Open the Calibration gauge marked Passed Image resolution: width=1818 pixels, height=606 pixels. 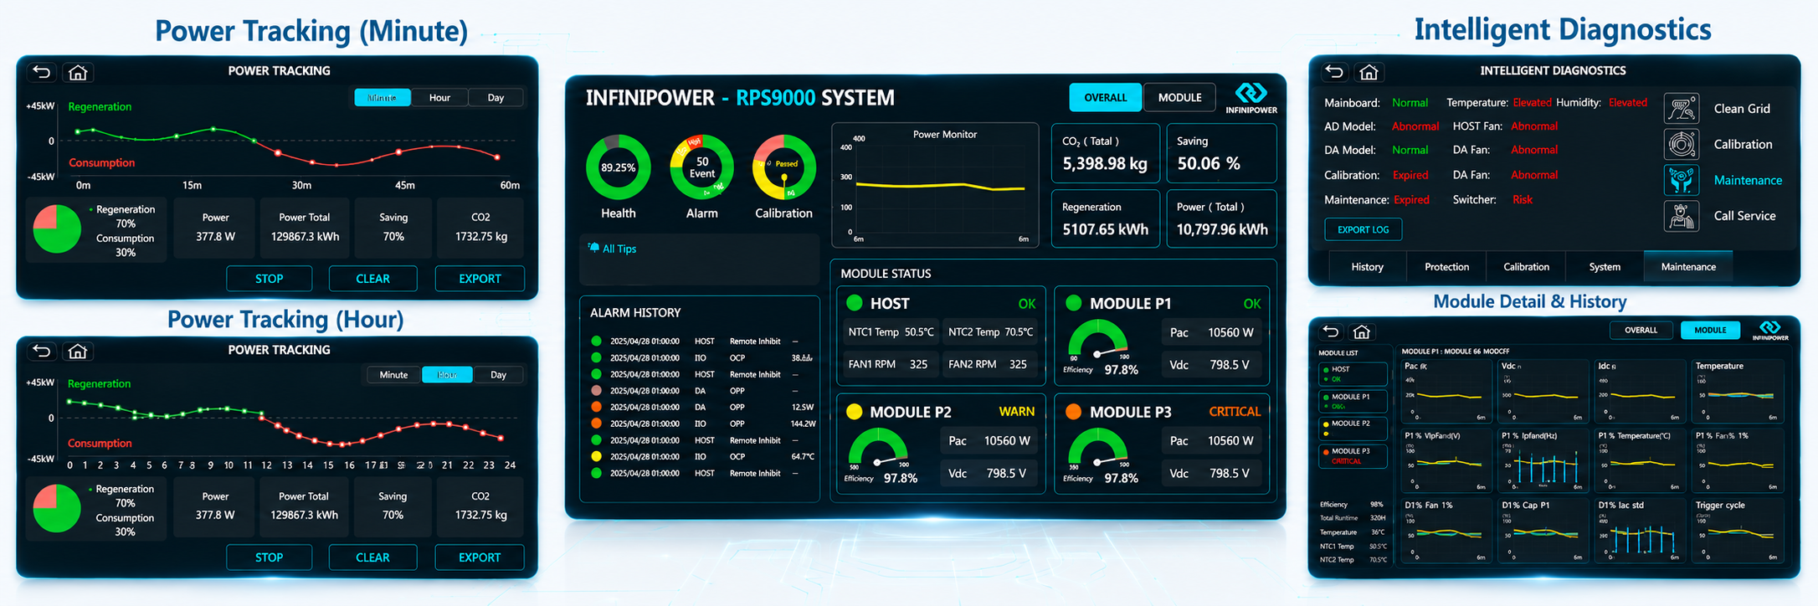[x=783, y=167]
